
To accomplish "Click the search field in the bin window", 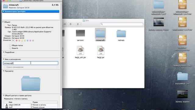I will (122, 24).
